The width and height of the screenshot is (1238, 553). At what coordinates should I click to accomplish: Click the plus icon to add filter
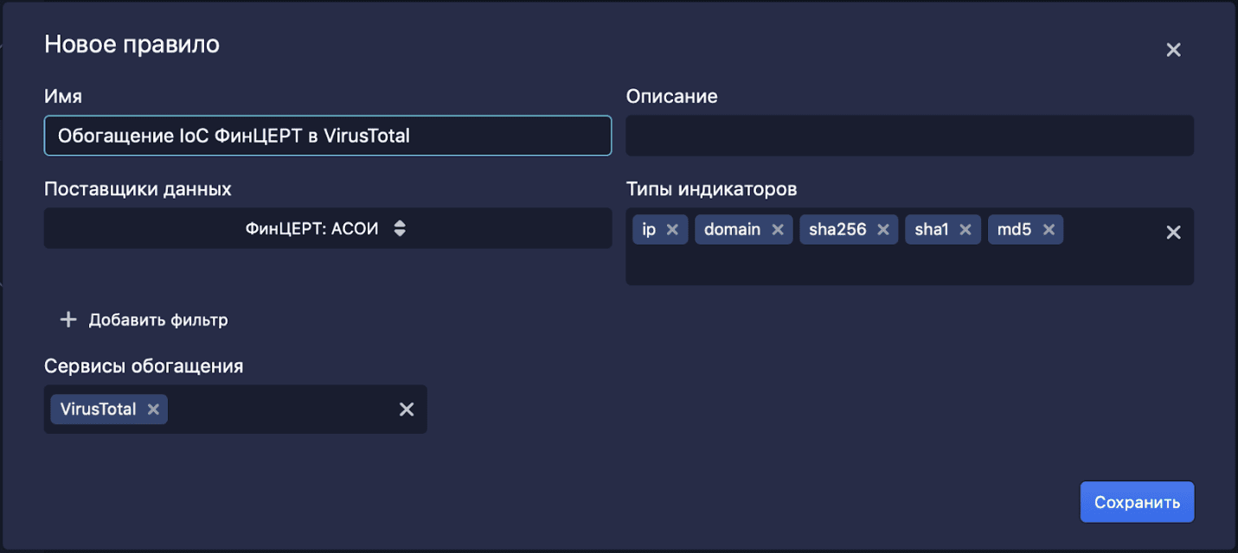point(68,320)
